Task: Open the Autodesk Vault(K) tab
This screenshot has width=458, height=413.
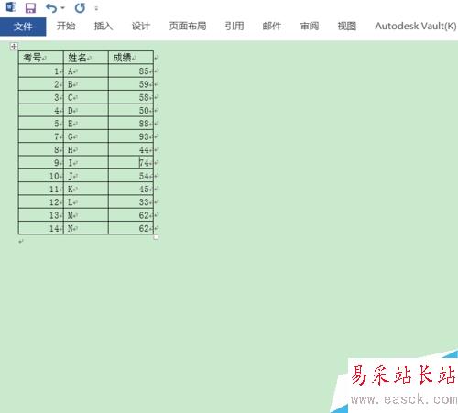Action: [416, 27]
